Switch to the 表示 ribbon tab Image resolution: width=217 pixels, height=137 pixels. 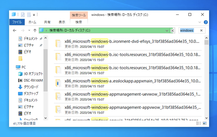(62, 22)
